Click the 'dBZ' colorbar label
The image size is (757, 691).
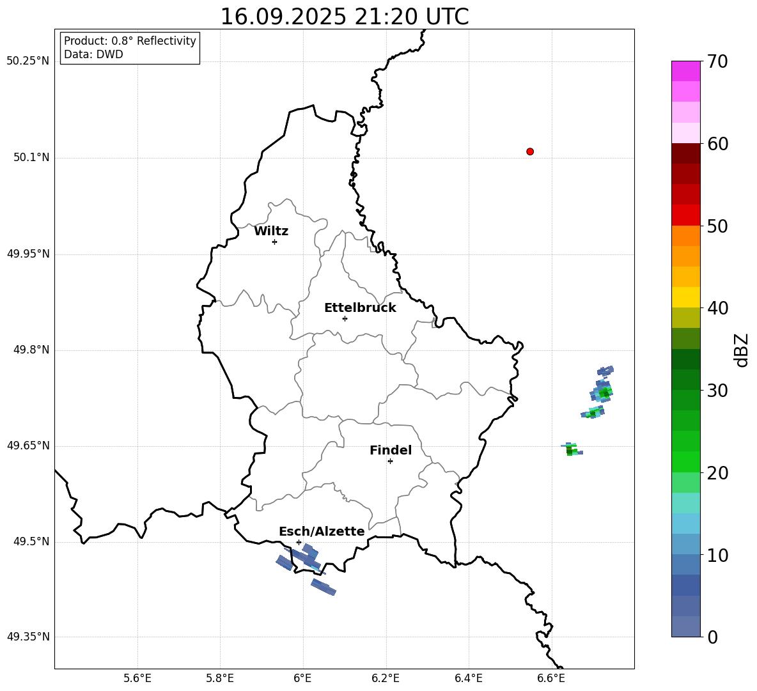click(742, 350)
